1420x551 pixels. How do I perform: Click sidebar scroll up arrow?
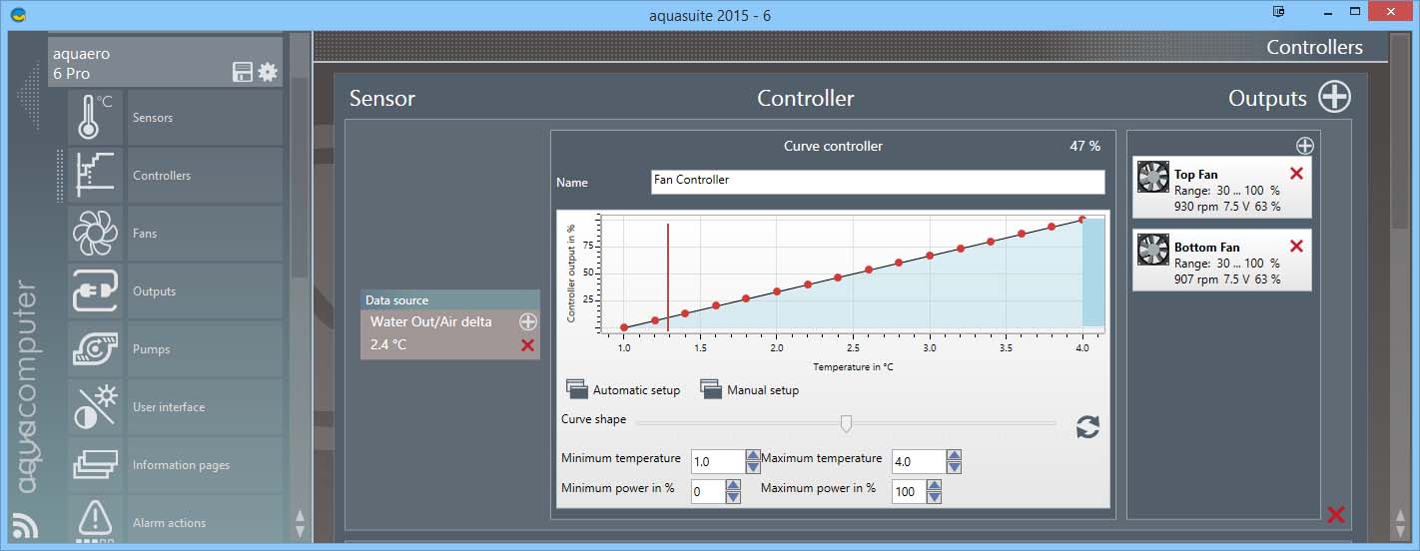[300, 516]
